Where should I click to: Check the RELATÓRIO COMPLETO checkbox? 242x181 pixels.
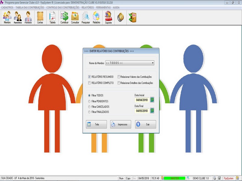tap(89, 83)
